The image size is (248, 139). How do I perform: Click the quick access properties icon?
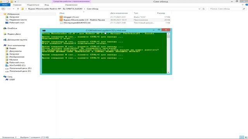pyautogui.click(x=7, y=2)
